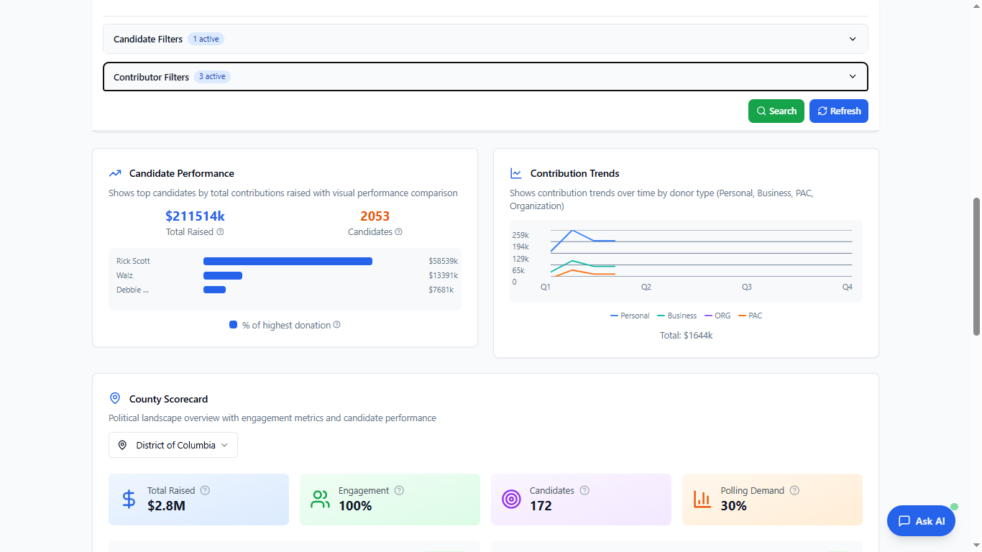This screenshot has width=982, height=552.
Task: Toggle the Personal series in chart legend
Action: coord(630,316)
